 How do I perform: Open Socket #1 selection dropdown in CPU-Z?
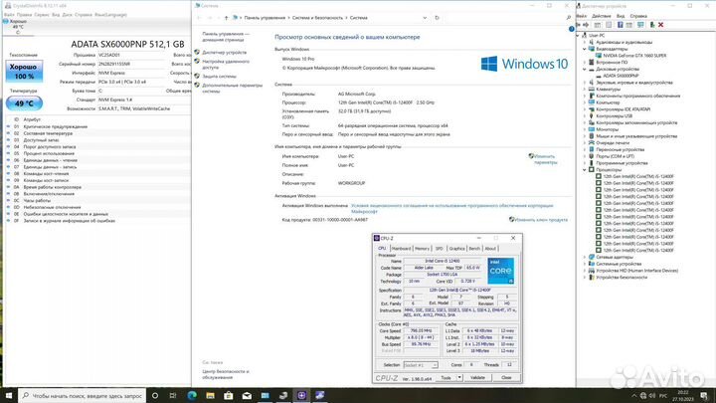click(x=421, y=365)
